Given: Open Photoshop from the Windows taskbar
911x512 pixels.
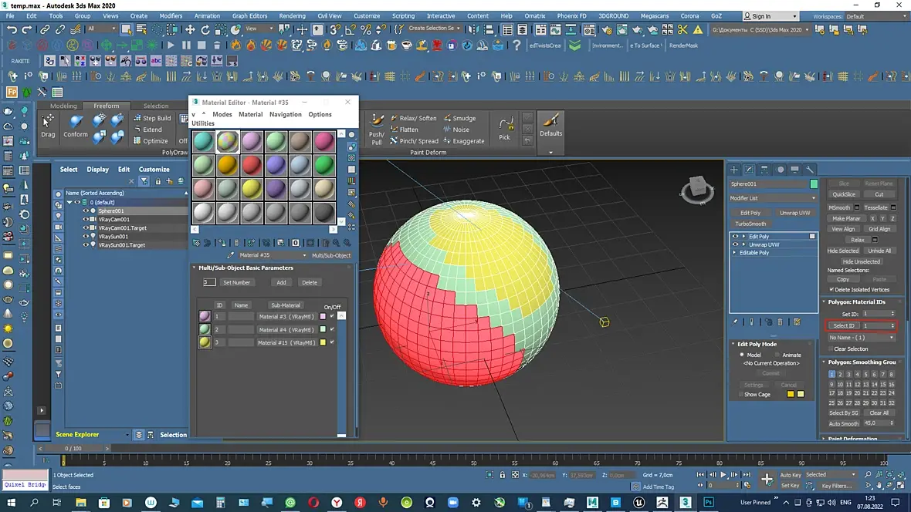Looking at the screenshot, I should [x=708, y=503].
